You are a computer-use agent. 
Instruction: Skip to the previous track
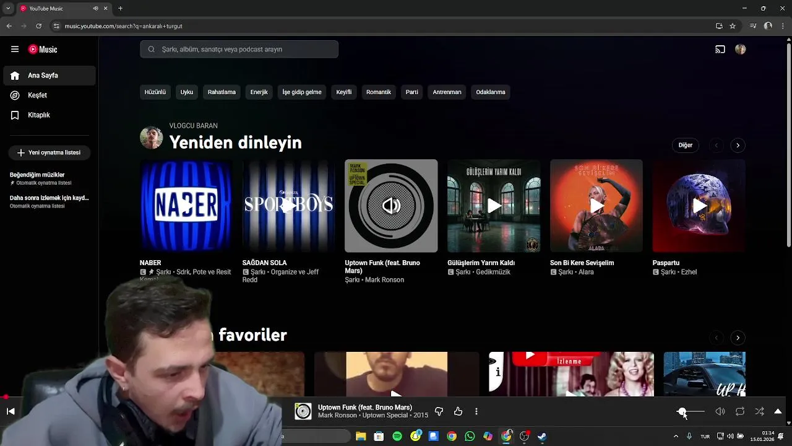click(x=11, y=411)
